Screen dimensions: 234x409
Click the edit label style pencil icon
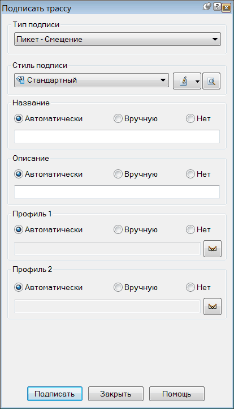(184, 81)
